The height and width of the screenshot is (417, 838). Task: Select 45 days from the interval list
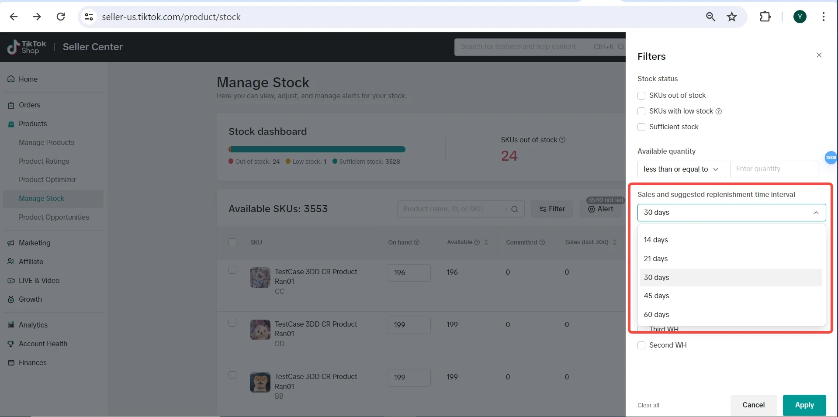tap(657, 296)
